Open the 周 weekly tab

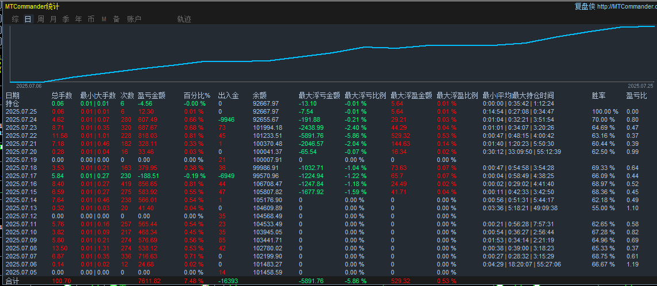click(x=41, y=19)
